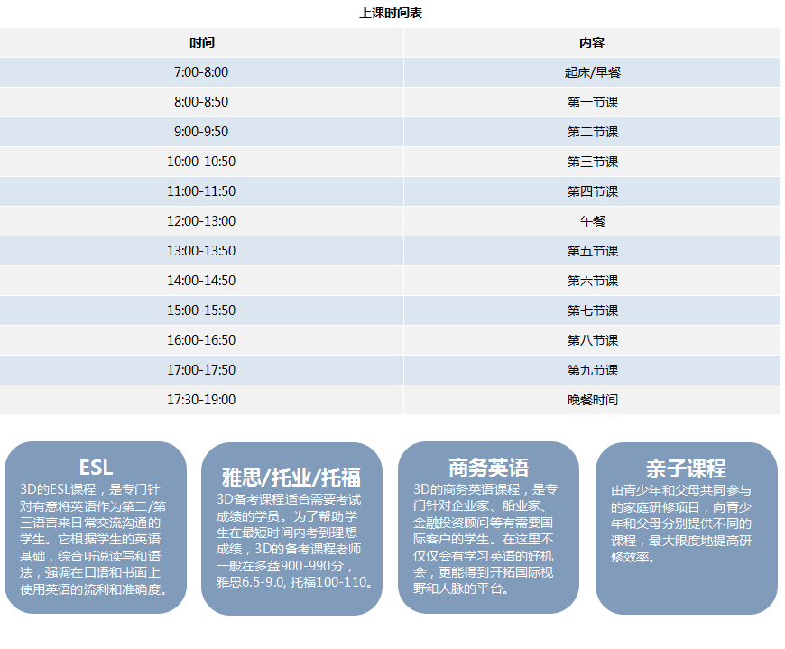
Task: Click the 17:30-19:00 time cell
Action: (x=202, y=400)
